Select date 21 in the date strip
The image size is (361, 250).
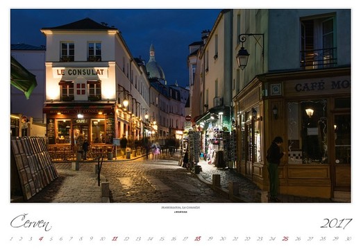tap(235, 239)
